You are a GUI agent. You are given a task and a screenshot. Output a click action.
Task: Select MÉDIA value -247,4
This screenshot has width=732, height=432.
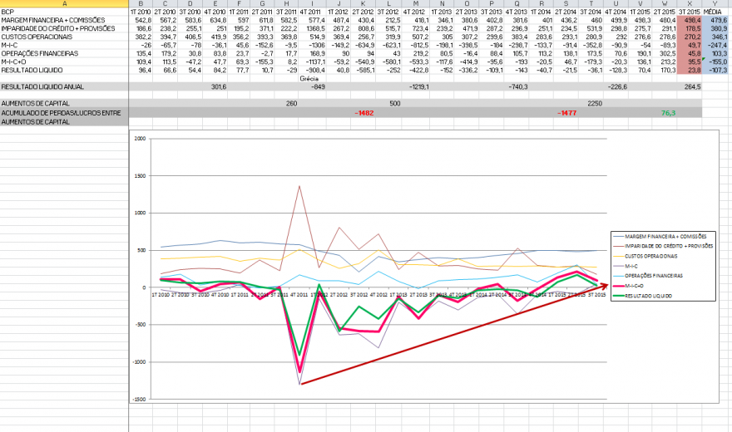point(715,45)
